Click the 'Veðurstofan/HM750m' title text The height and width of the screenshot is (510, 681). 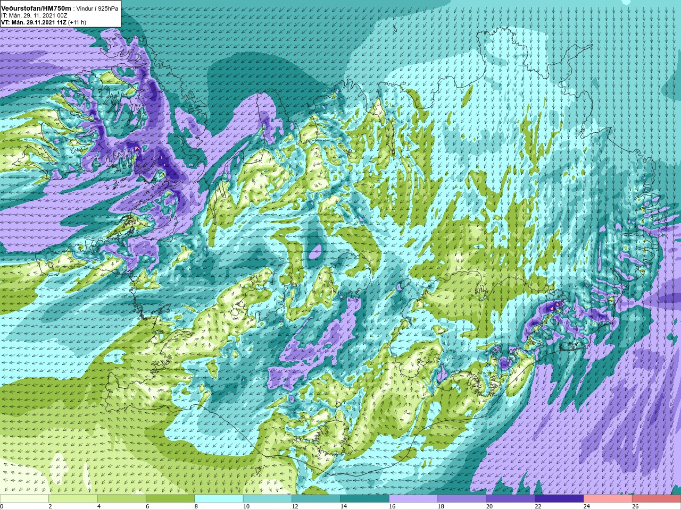click(x=36, y=8)
